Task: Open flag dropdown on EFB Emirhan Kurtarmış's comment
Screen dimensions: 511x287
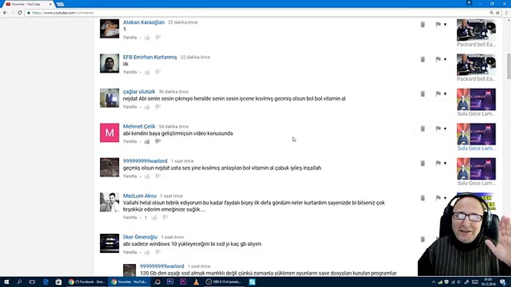Action: (x=445, y=59)
